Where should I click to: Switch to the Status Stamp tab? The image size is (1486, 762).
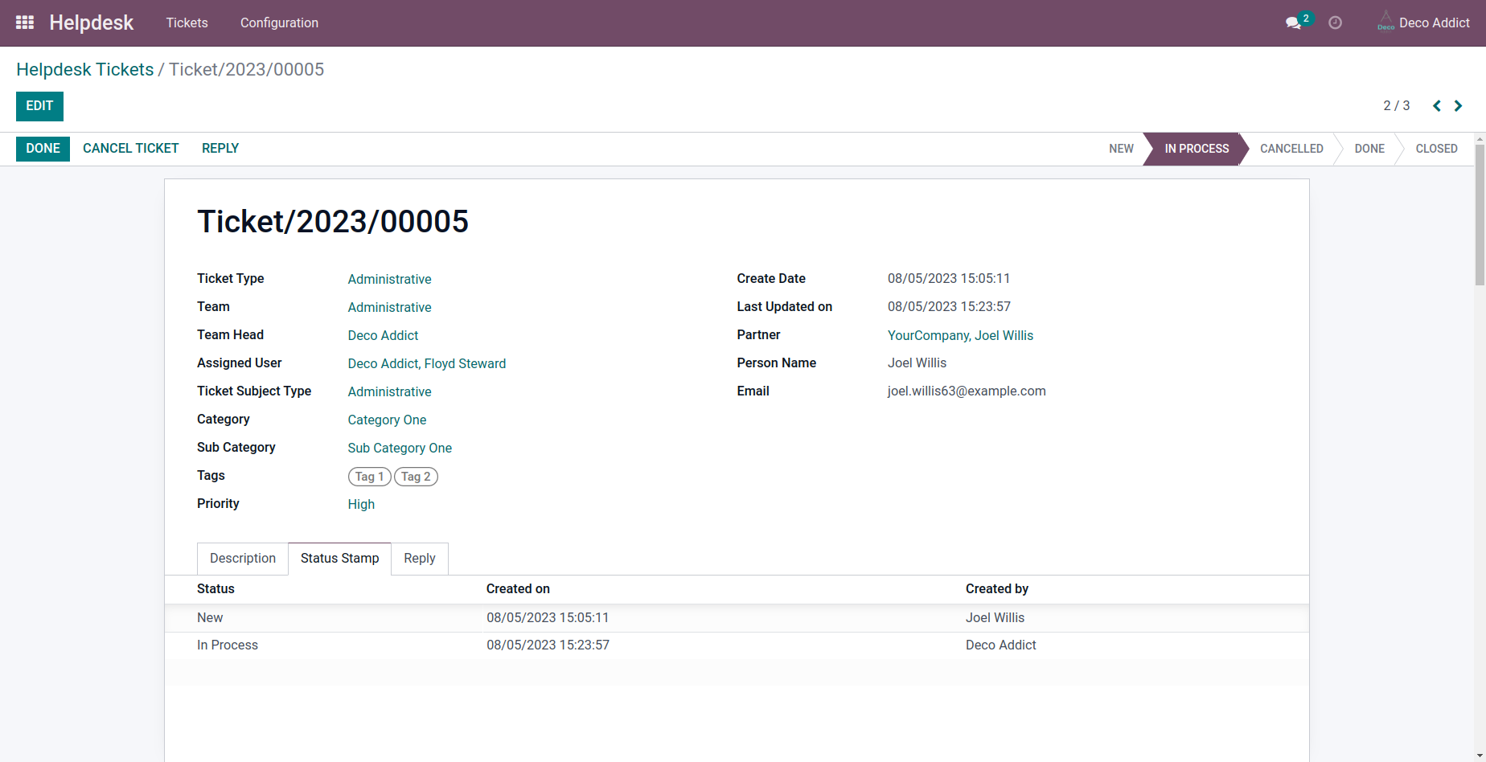pyautogui.click(x=339, y=559)
